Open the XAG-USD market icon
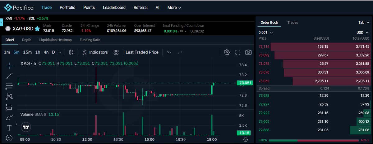Screen dimensions: 373x144 tap(8, 29)
